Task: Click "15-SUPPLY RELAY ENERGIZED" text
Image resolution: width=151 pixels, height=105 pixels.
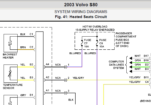Action: pos(95,30)
